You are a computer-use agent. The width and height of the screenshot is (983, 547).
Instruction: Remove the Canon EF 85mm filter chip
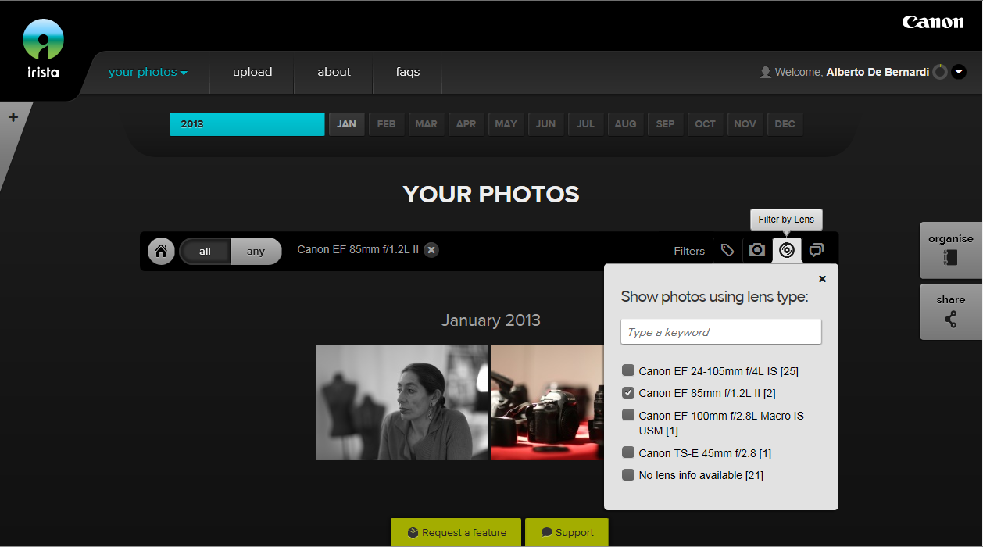(431, 250)
